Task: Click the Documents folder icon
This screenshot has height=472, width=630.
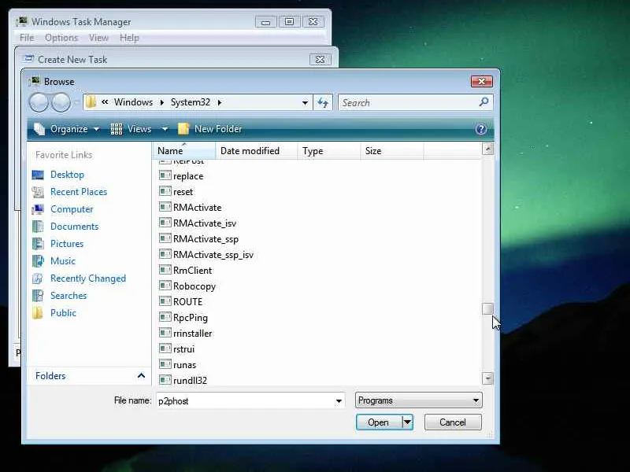Action: click(x=38, y=227)
